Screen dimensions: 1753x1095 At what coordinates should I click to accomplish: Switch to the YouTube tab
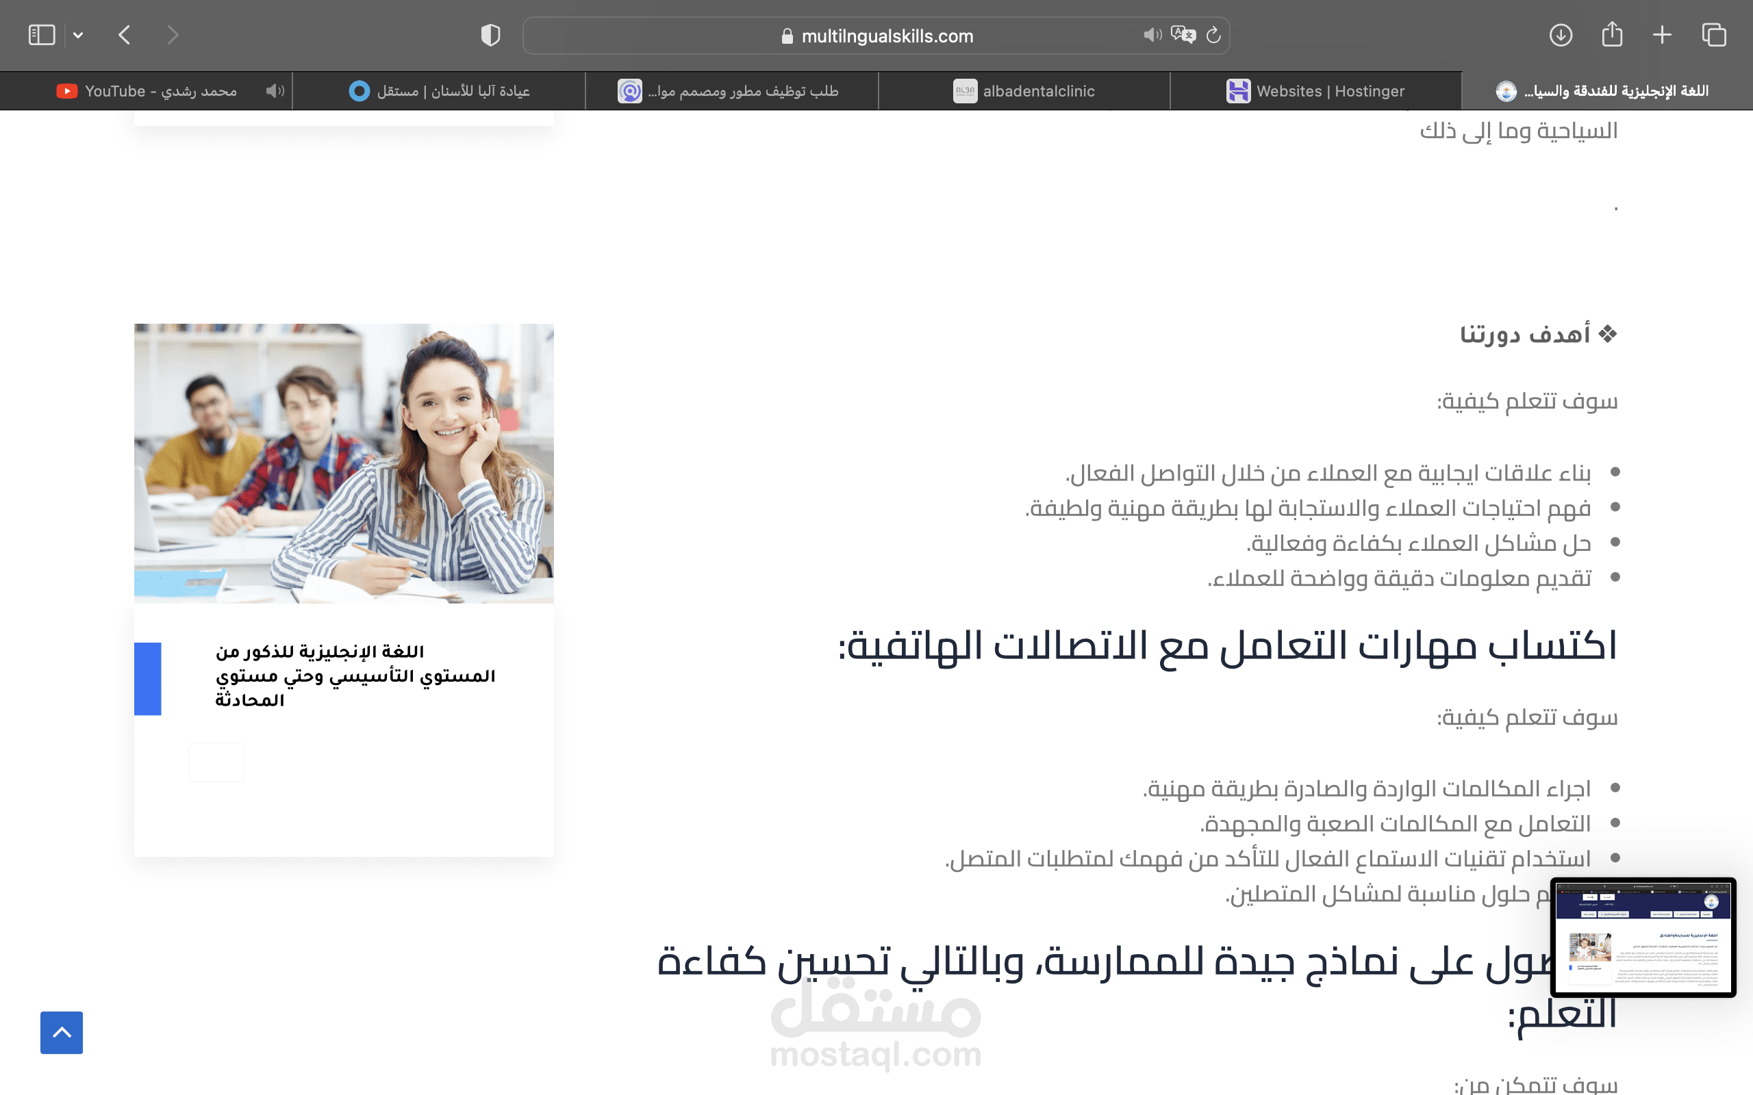coord(147,91)
